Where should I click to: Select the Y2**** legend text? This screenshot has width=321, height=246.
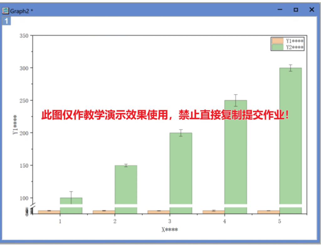295,47
